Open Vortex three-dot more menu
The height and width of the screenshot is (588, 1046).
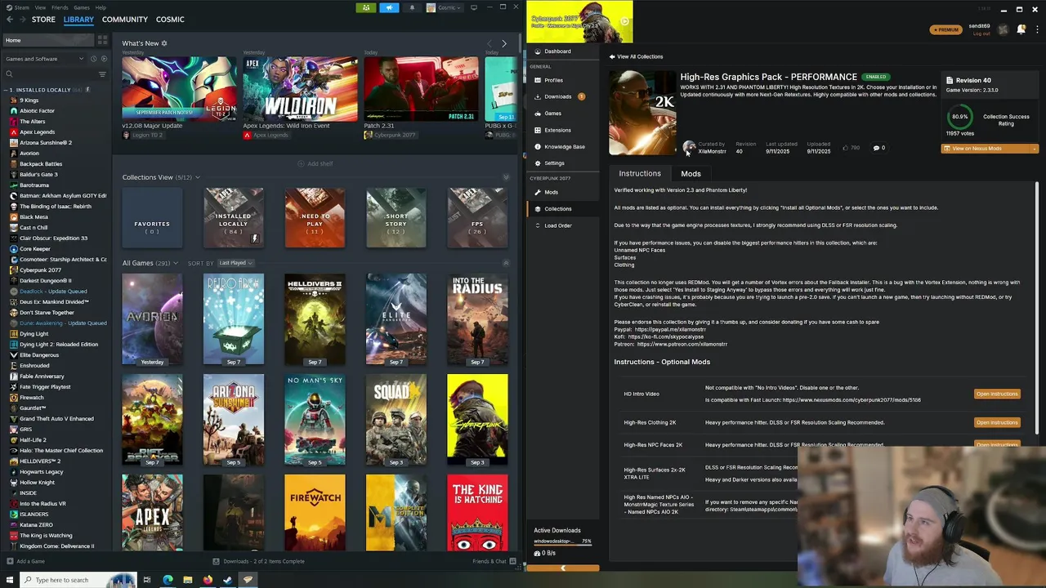[x=1035, y=29]
